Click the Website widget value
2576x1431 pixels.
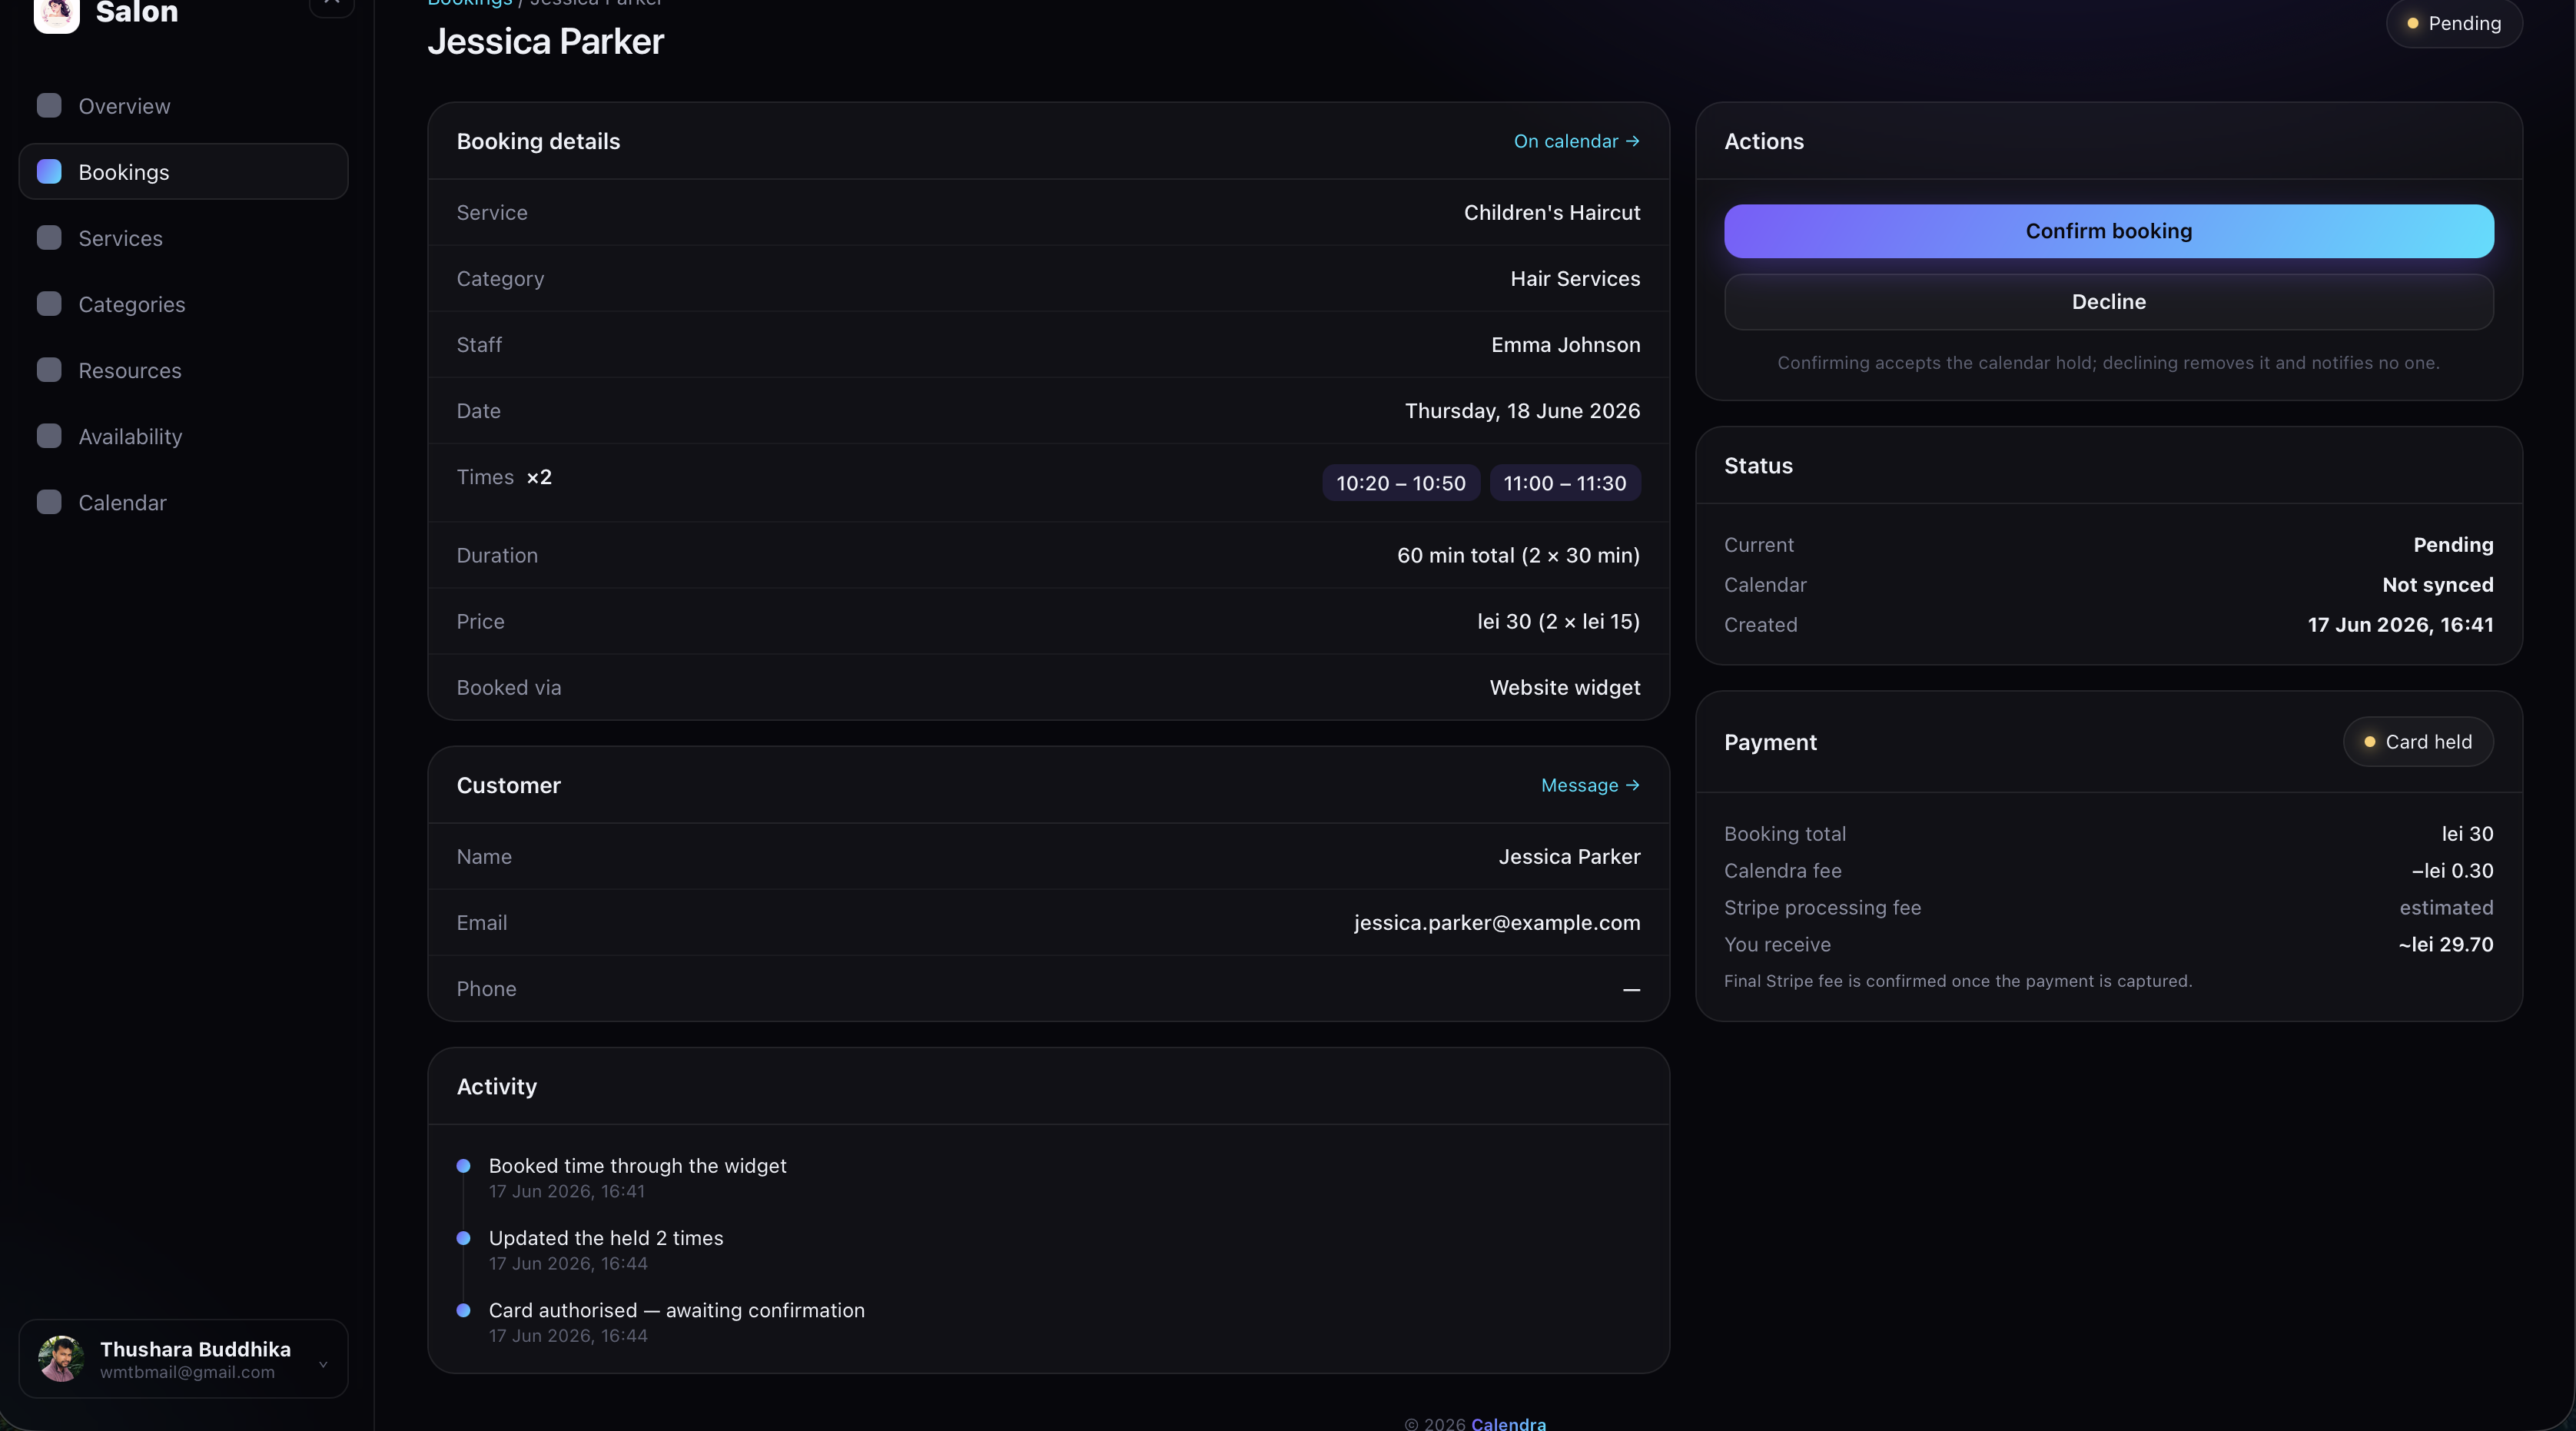point(1565,687)
